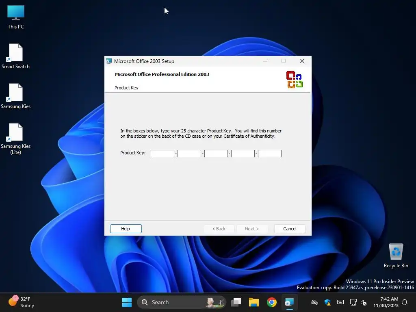
Task: Open the Windows Start menu
Action: click(x=127, y=302)
